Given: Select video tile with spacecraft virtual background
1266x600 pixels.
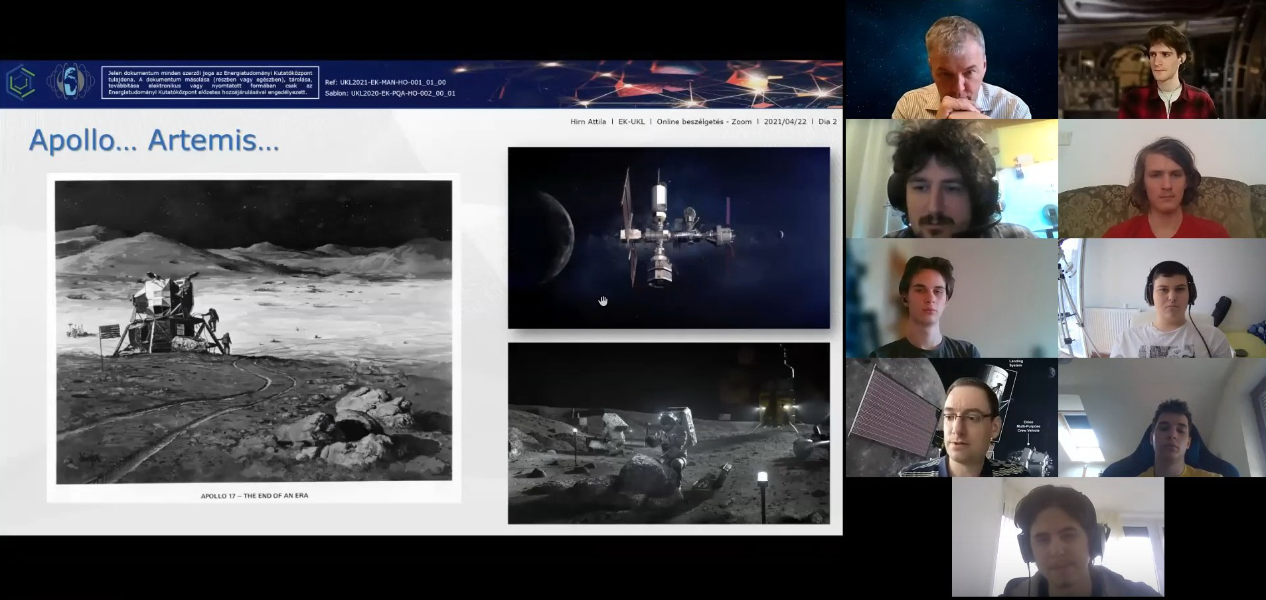Looking at the screenshot, I should pos(951,417).
